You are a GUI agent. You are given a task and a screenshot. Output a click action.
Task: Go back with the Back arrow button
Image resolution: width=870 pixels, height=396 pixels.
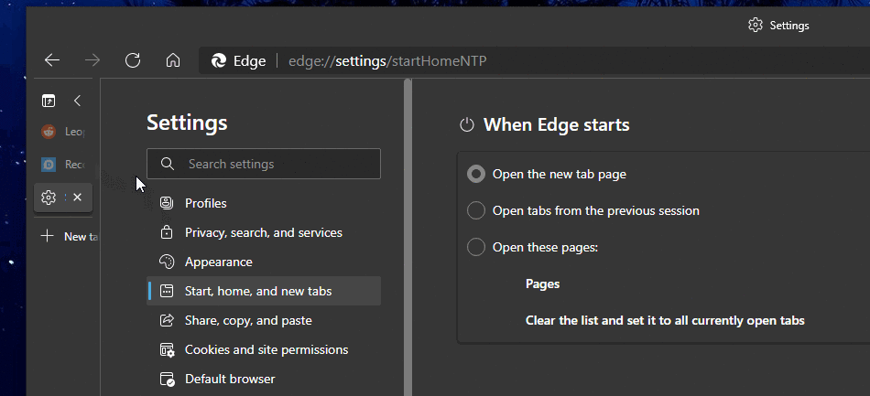[52, 60]
